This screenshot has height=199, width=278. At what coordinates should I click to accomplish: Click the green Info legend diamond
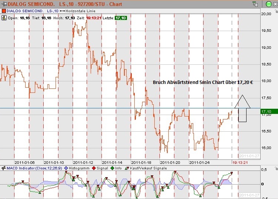click(x=113, y=168)
